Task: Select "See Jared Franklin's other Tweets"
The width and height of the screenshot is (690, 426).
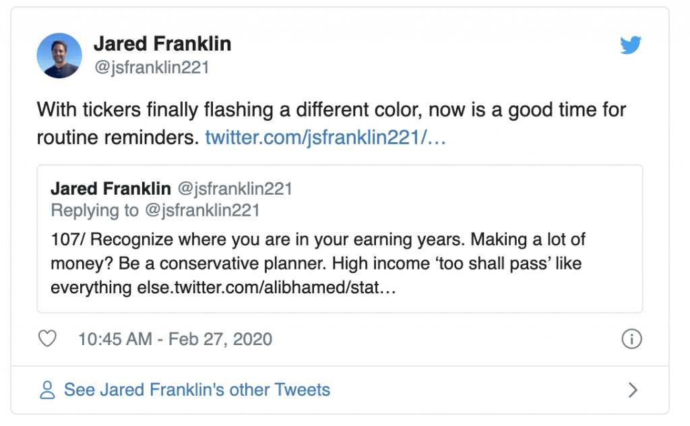Action: (x=197, y=390)
